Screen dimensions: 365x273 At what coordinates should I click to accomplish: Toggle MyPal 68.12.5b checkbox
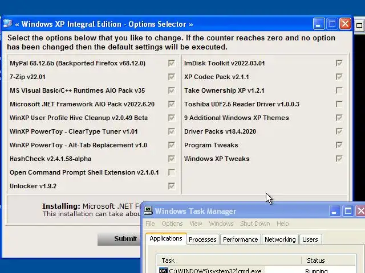coord(172,63)
